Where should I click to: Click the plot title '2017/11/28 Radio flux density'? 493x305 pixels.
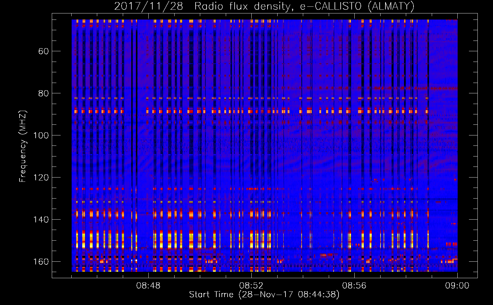(x=264, y=6)
